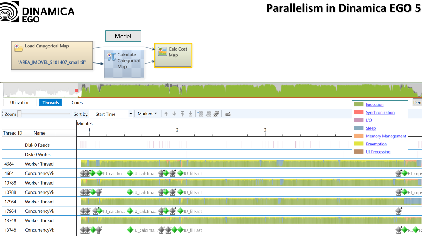Open the Threads view tab
The width and height of the screenshot is (424, 236).
tap(51, 103)
